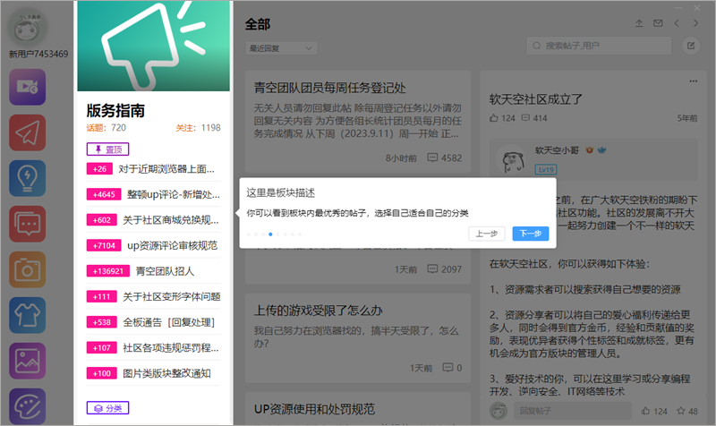This screenshot has width=716, height=426.
Task: Open pinned post 关于社区变形字体问题
Action: 172,297
